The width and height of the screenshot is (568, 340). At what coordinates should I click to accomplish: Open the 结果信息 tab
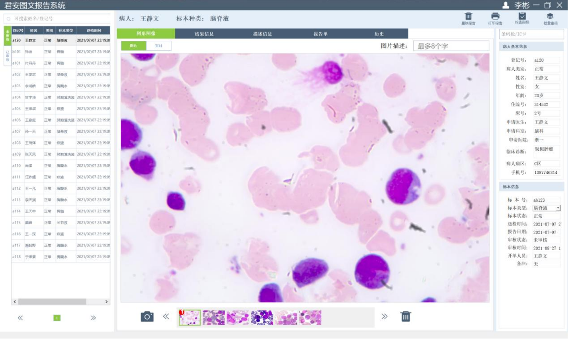coord(204,34)
